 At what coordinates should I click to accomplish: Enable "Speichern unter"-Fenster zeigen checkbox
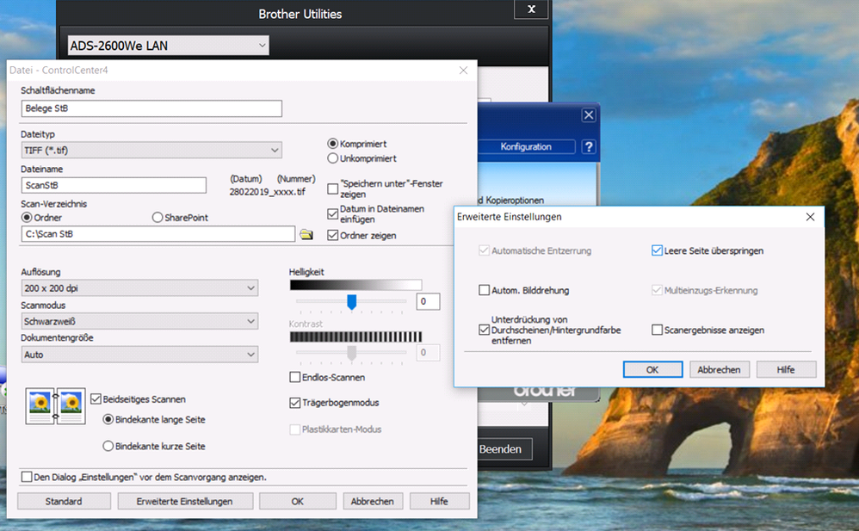tap(332, 189)
